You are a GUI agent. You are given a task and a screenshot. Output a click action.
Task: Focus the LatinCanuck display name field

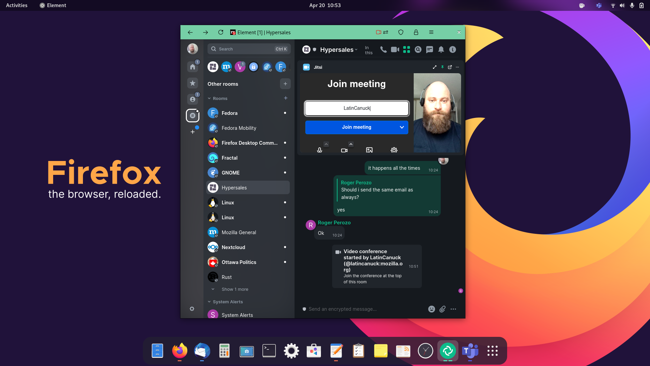click(x=357, y=108)
